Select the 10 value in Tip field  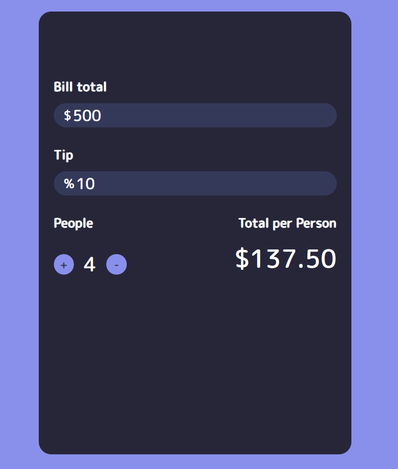[x=86, y=184]
